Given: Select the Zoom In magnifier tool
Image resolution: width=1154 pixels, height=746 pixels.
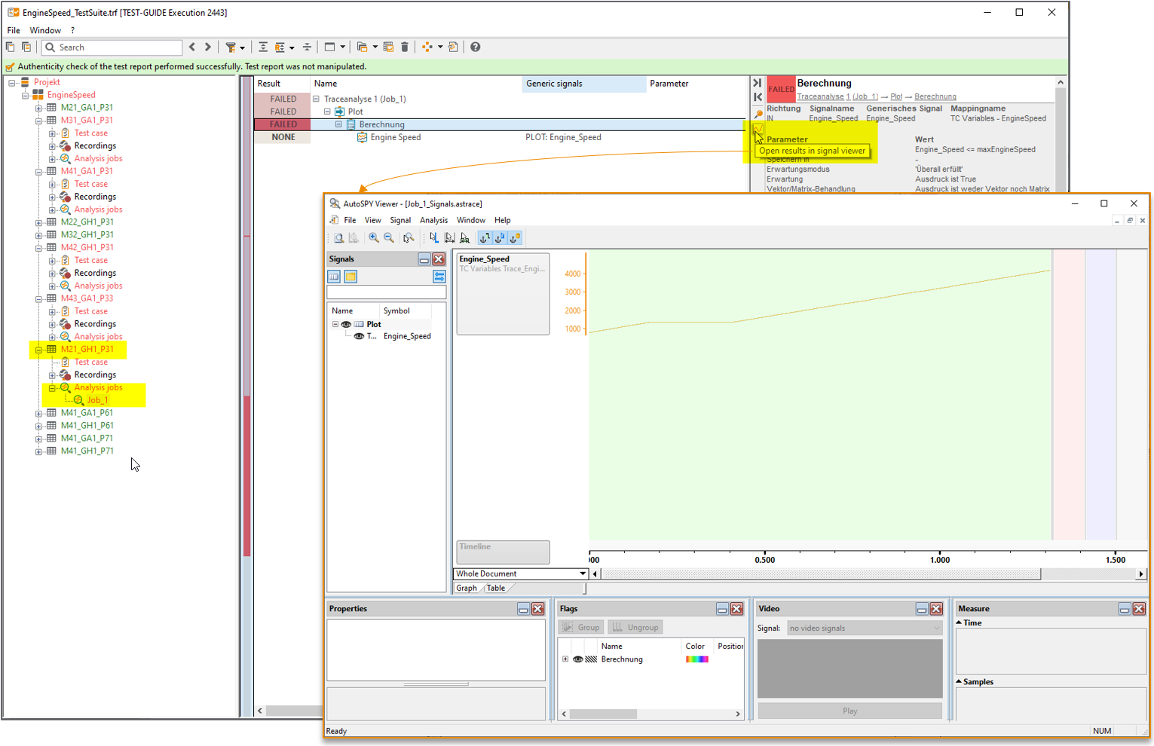Looking at the screenshot, I should (x=373, y=237).
